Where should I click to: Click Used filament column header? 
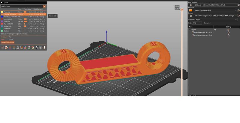38,9
